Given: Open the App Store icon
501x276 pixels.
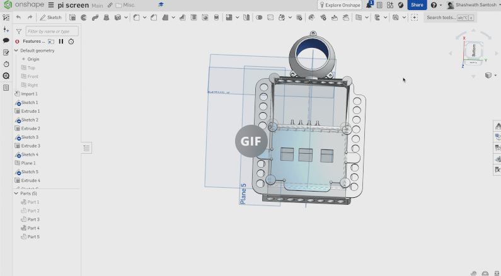Looking at the screenshot, I should click(390, 5).
